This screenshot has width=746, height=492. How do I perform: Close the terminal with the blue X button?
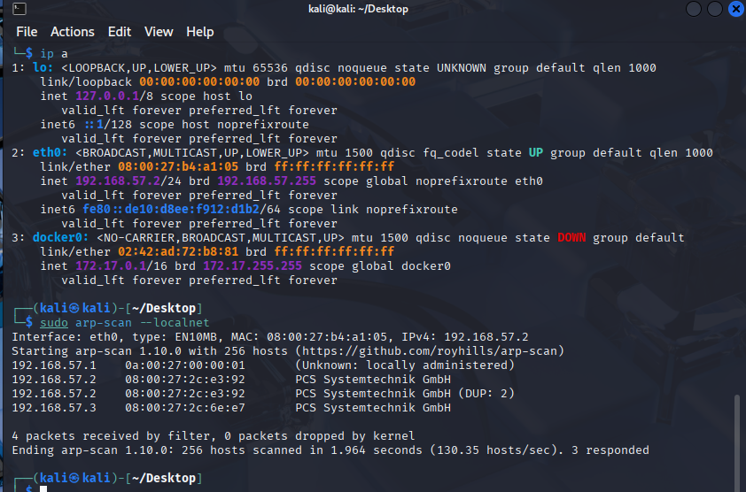pos(735,9)
